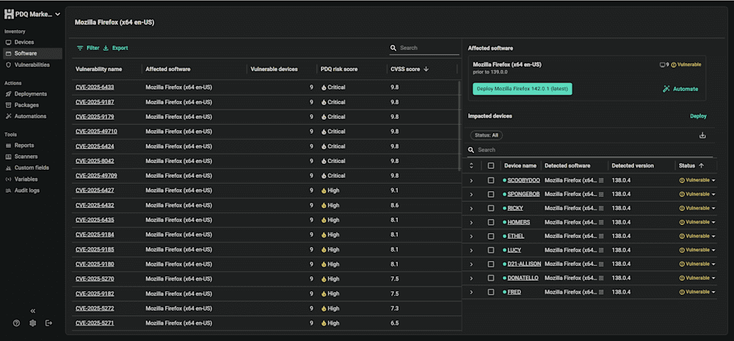The image size is (734, 341).
Task: Open the PDQ organization switcher dropdown
Action: pos(32,15)
